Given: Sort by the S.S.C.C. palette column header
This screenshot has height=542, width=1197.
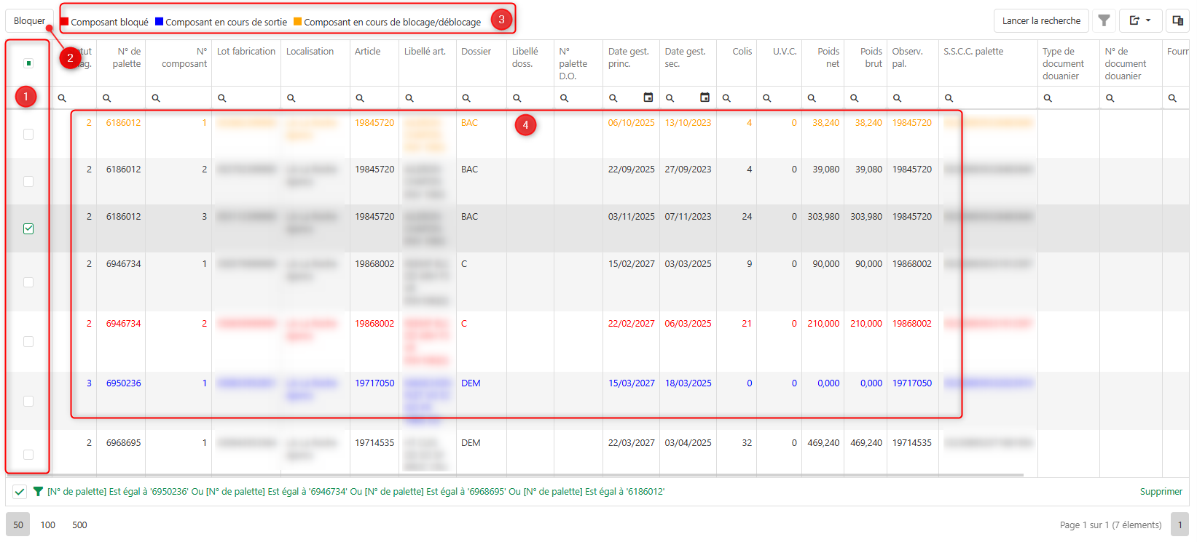Looking at the screenshot, I should [973, 52].
